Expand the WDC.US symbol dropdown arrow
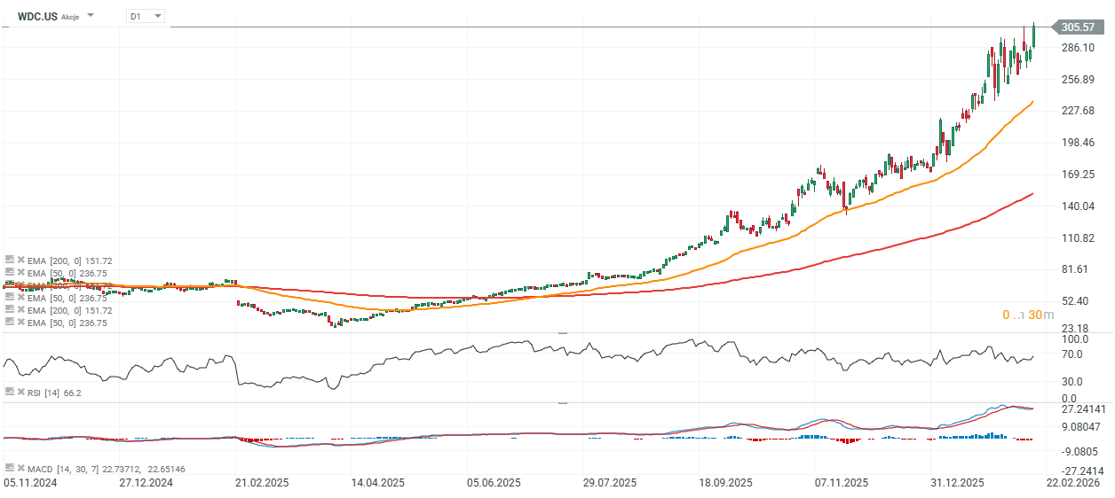The width and height of the screenshot is (1115, 498). pyautogui.click(x=91, y=16)
